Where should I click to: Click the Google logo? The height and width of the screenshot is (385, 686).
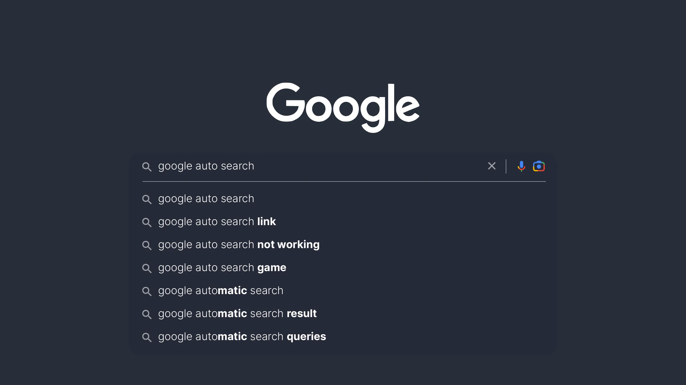coord(343,107)
